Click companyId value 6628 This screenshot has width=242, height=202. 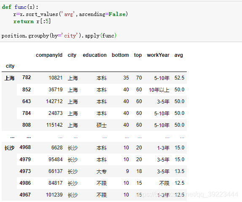point(57,148)
